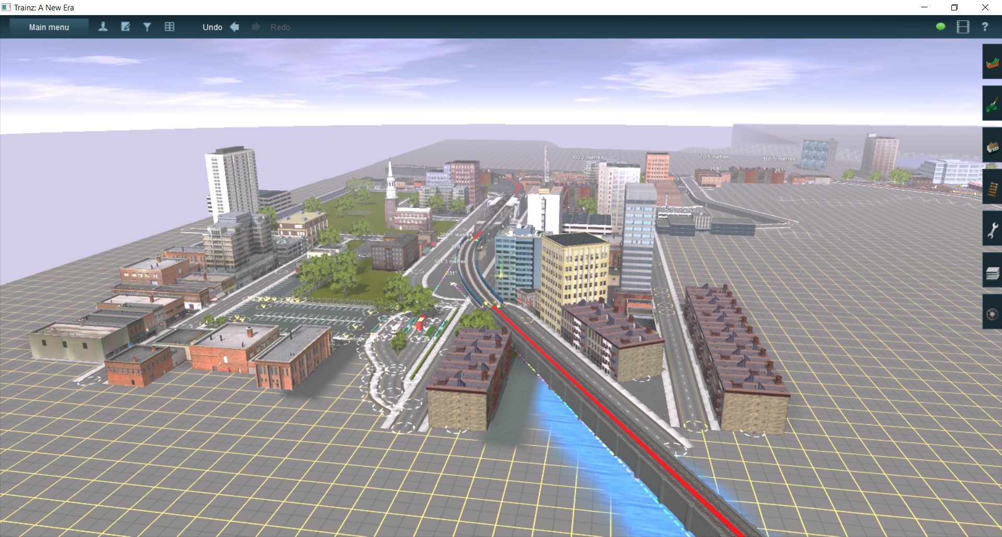This screenshot has width=1002, height=537.
Task: Click the Redo right arrow icon
Action: point(256,27)
